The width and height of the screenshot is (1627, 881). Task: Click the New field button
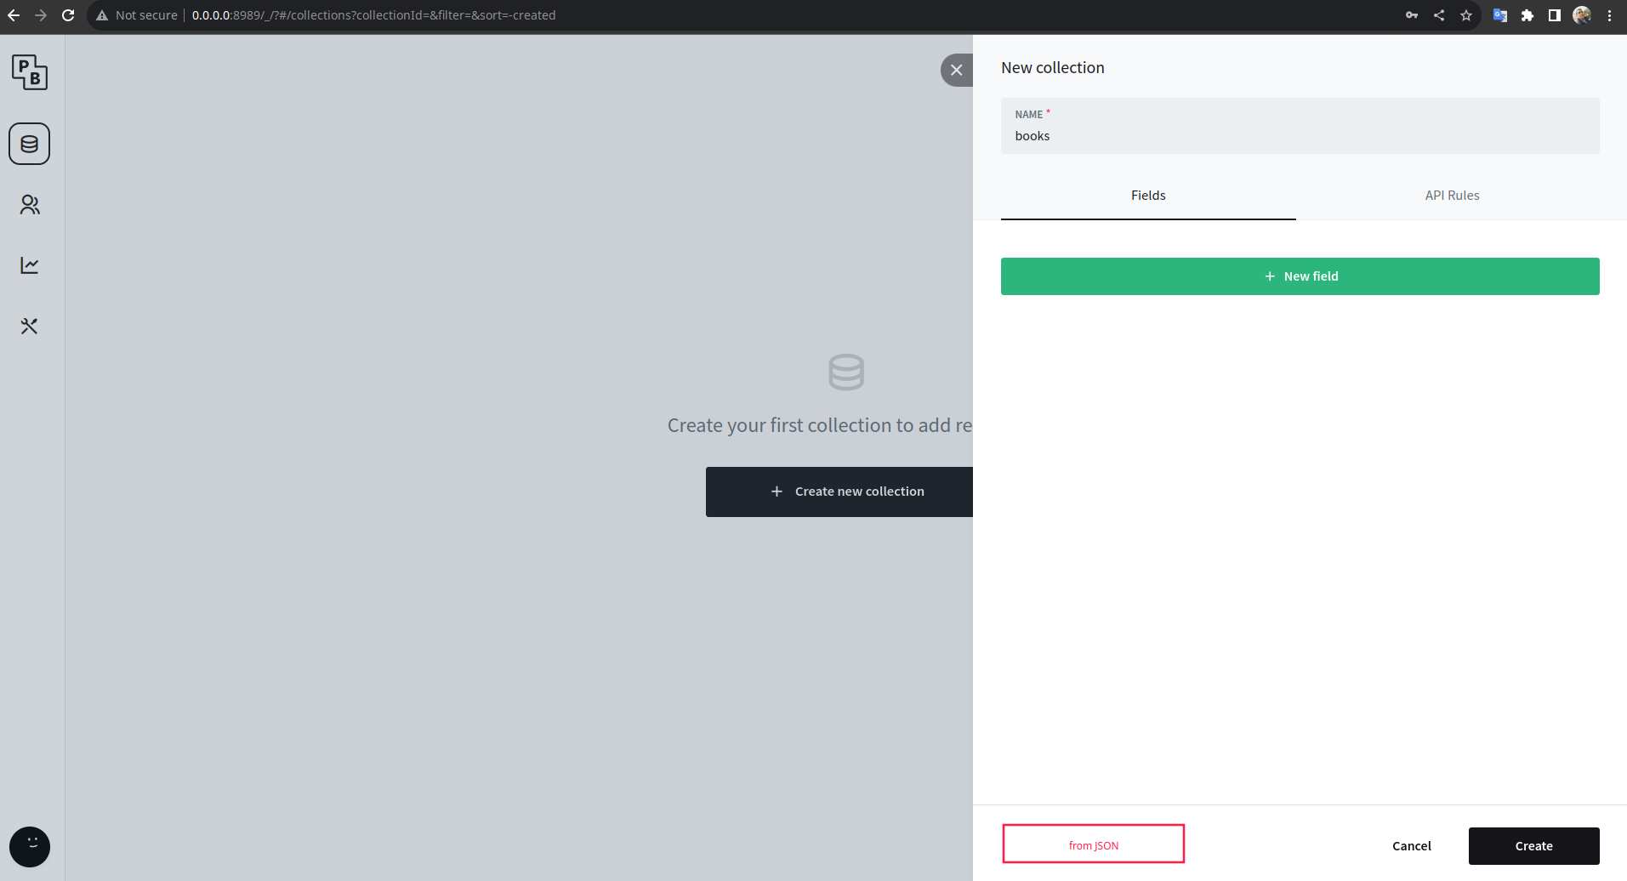tap(1300, 276)
